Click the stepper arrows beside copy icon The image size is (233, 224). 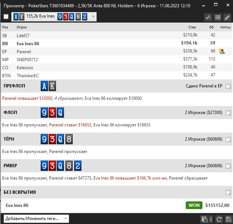tap(211, 219)
